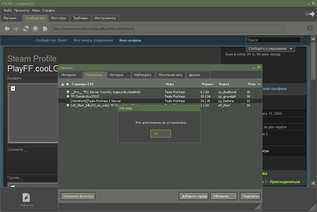Sort by the Серверы (4) name column
This screenshot has height=212, width=317.
[82, 84]
